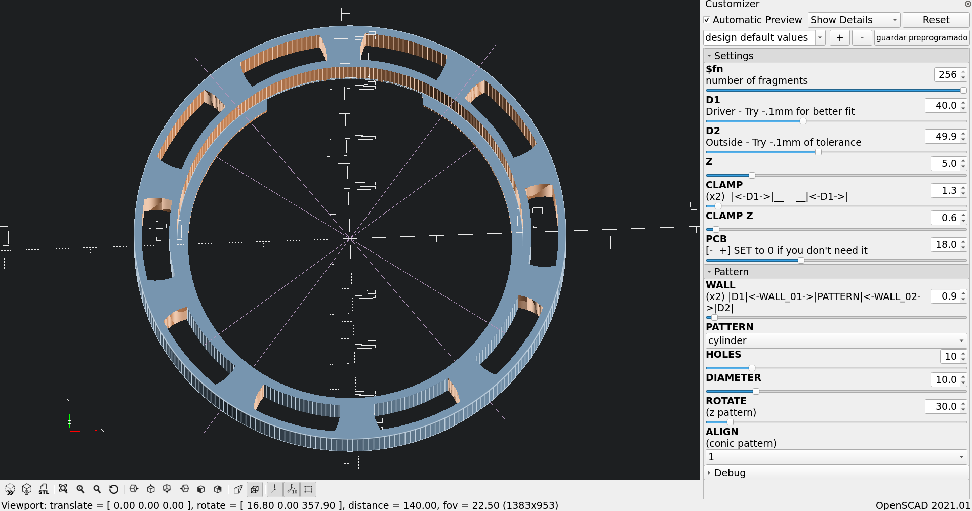Image resolution: width=972 pixels, height=511 pixels.
Task: Click the CLAMP Z value field 0.6
Action: pos(946,218)
